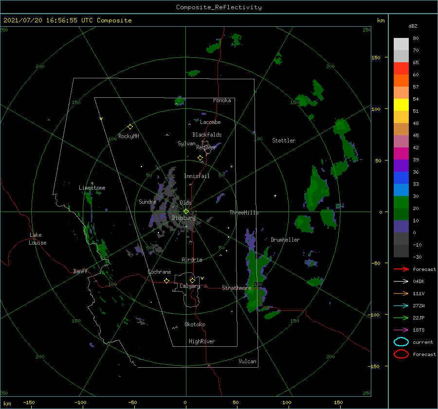Click the Lacombe city label
This screenshot has height=409, width=438.
[210, 122]
